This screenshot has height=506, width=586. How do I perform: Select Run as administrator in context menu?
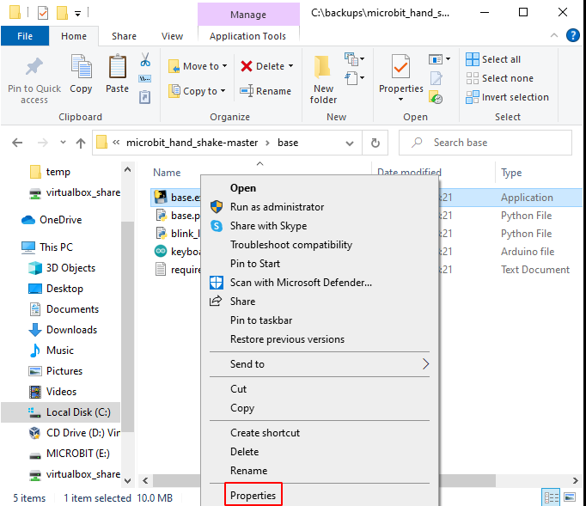(x=277, y=207)
